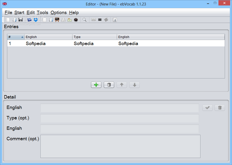The image size is (232, 165).
Task: Click the VOC blackboard icon
Action: [x=57, y=20]
